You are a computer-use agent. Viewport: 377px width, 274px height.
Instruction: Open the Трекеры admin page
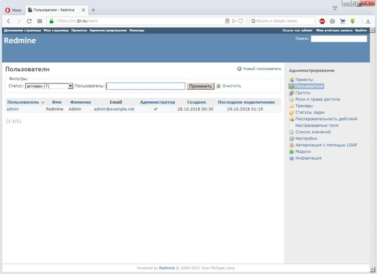click(293, 106)
